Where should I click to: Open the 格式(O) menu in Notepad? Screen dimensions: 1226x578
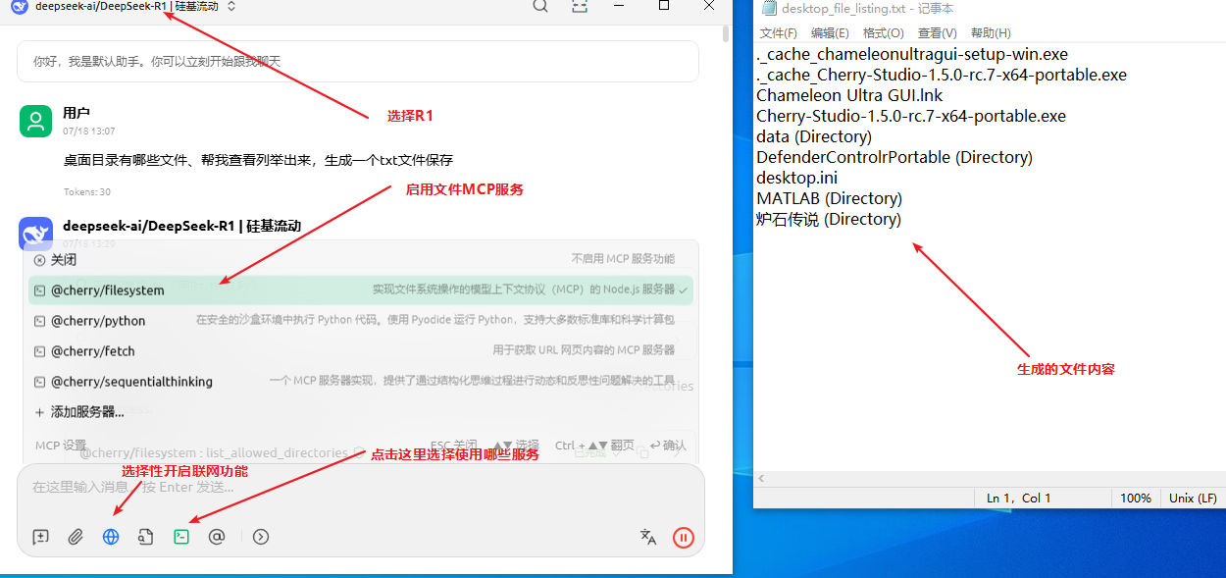(883, 33)
